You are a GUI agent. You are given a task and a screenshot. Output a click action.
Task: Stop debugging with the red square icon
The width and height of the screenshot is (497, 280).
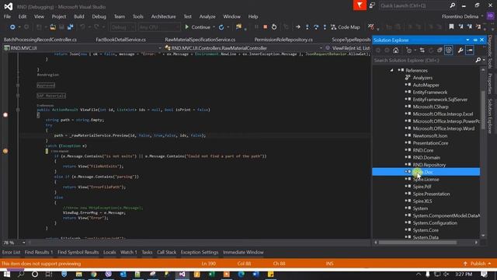tap(265, 27)
